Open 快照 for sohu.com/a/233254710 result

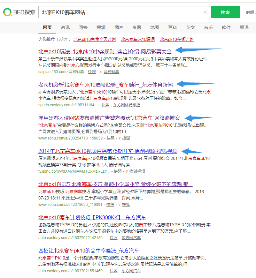click(x=111, y=138)
